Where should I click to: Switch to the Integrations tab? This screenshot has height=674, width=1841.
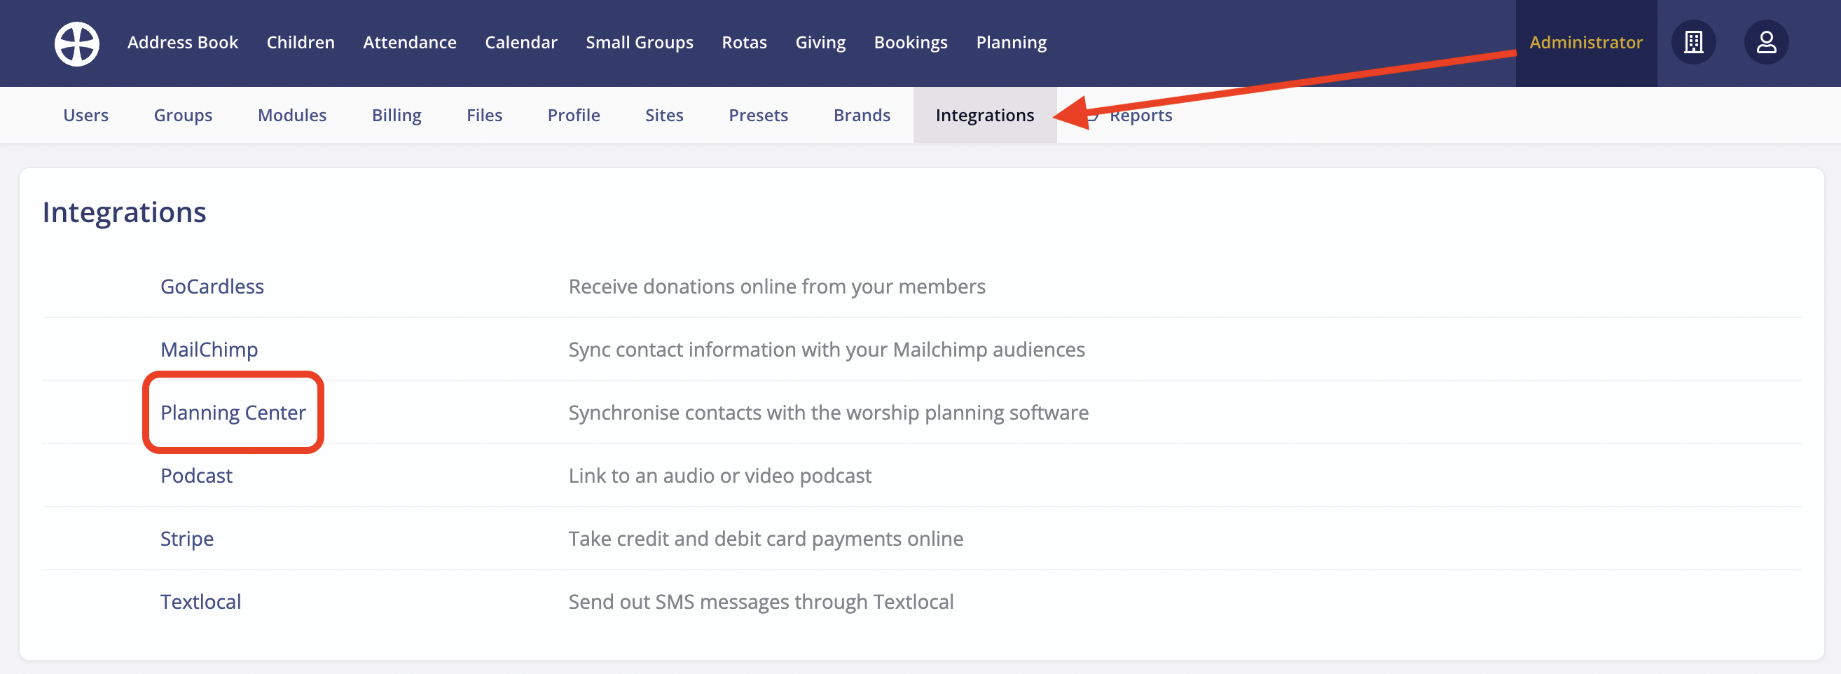click(984, 114)
